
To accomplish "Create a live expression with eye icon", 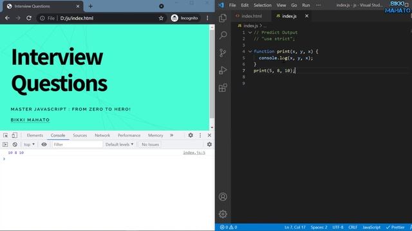I will click(x=44, y=144).
